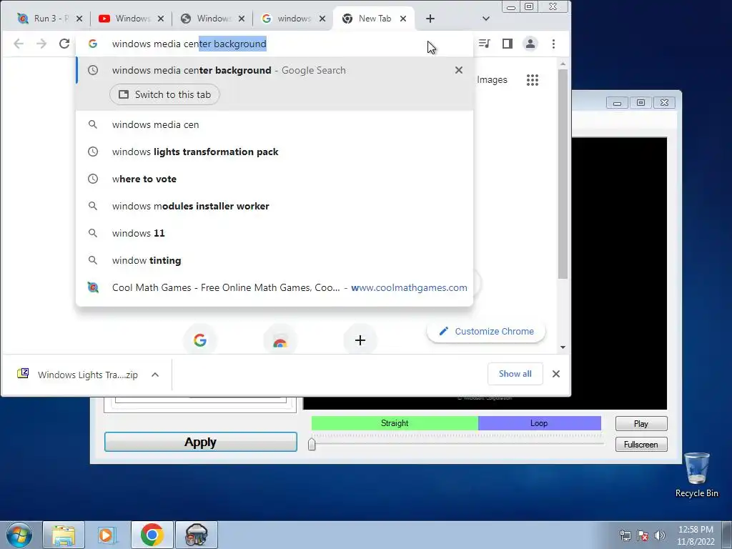The height and width of the screenshot is (549, 732).
Task: Click 'Switch to this tab' chip
Action: (x=164, y=95)
